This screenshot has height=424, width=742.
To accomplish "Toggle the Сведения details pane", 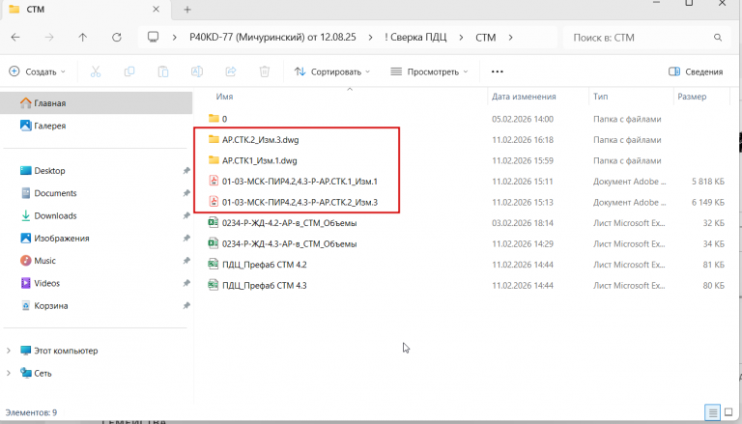I will (x=696, y=71).
